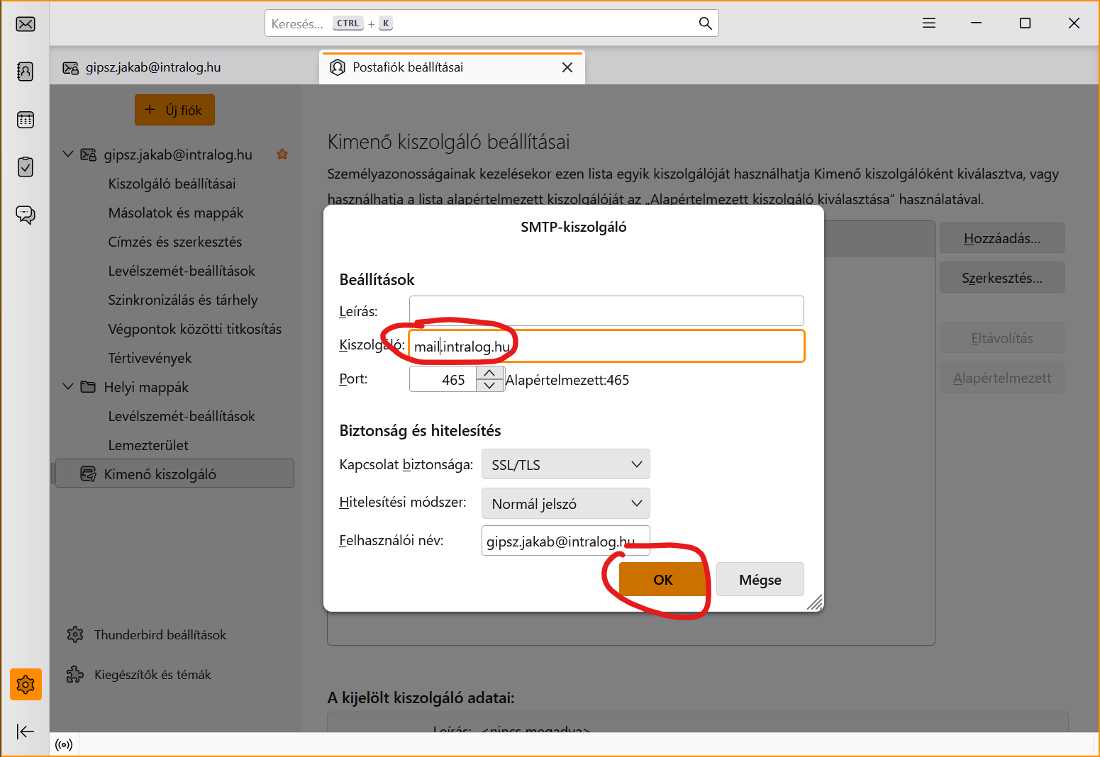
Task: Collapse the spaces toolbar arrow icon
Action: tap(26, 731)
